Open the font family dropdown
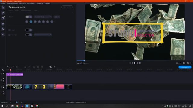Viewport: 193px width, 108px height. coord(43,17)
